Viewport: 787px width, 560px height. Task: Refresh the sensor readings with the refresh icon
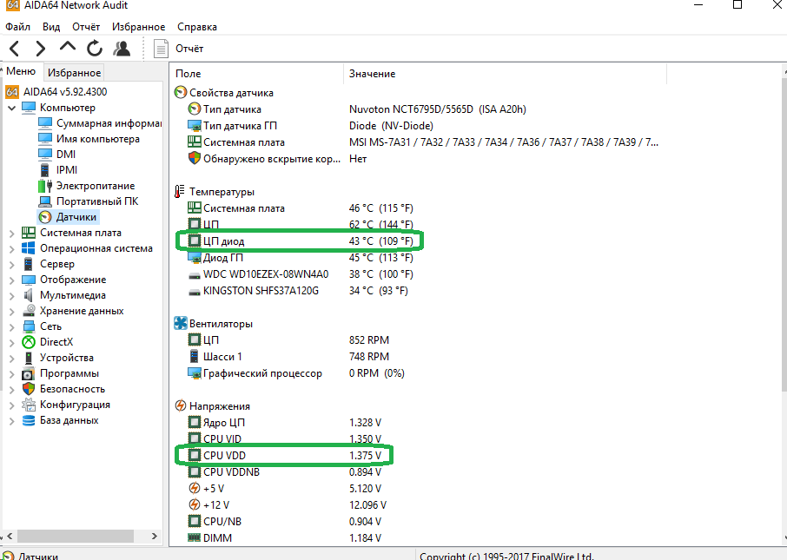coord(95,49)
